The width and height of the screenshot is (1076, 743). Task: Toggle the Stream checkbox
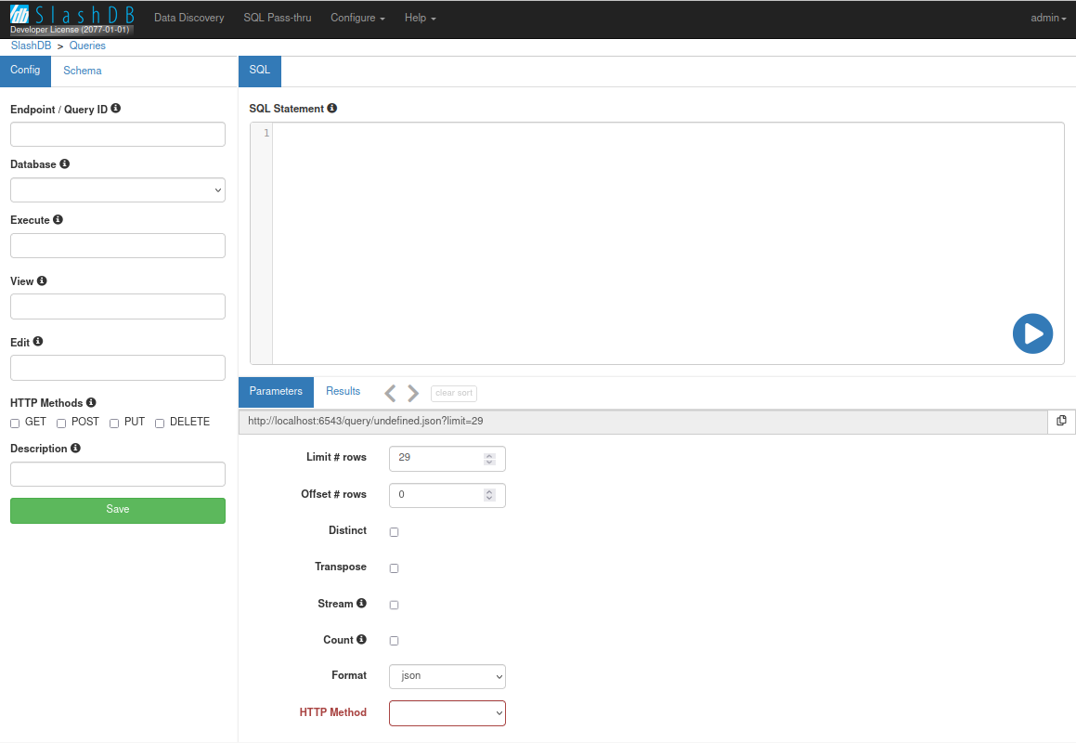394,605
